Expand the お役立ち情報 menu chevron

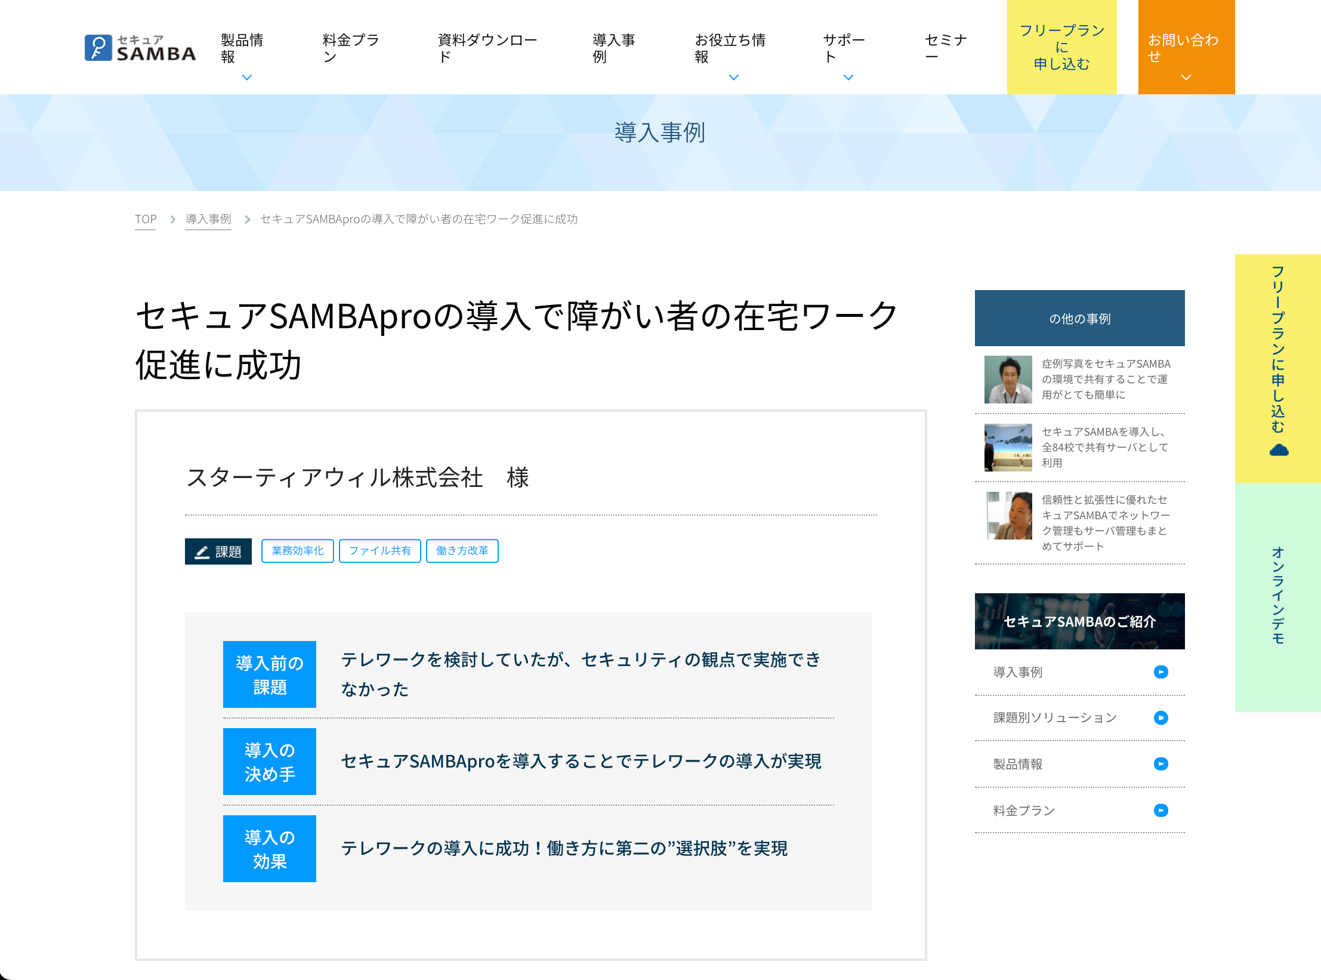point(734,77)
